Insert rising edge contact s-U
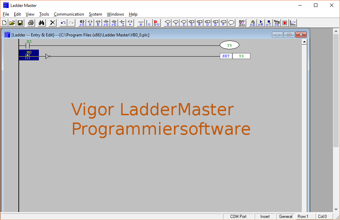 [106, 23]
